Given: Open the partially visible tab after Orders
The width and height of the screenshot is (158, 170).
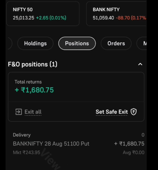Looking at the screenshot, I should coord(142,43).
